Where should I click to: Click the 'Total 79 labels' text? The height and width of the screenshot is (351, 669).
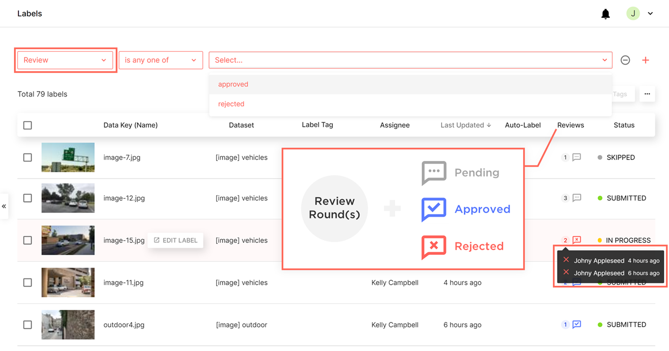point(42,94)
